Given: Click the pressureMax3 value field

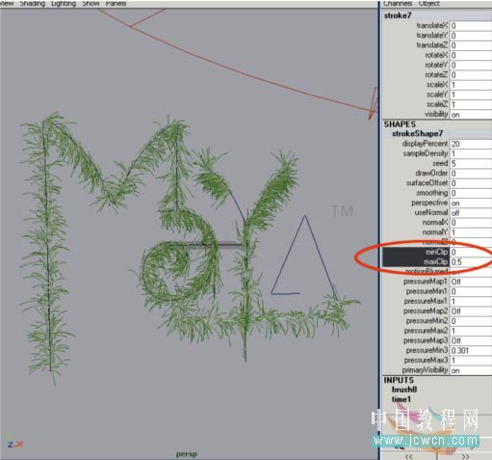Looking at the screenshot, I should click(x=471, y=361).
